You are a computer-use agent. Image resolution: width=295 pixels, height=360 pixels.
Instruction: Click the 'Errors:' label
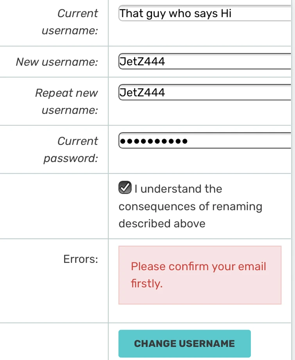tap(80, 259)
